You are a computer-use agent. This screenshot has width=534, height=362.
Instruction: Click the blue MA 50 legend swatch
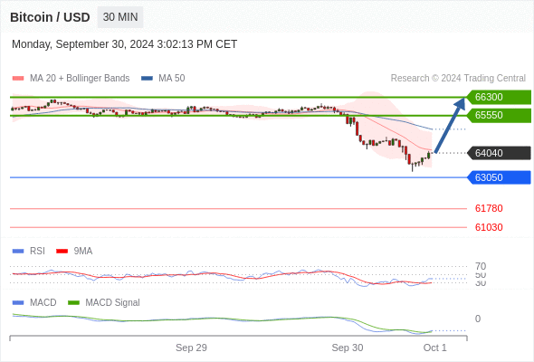pyautogui.click(x=147, y=79)
